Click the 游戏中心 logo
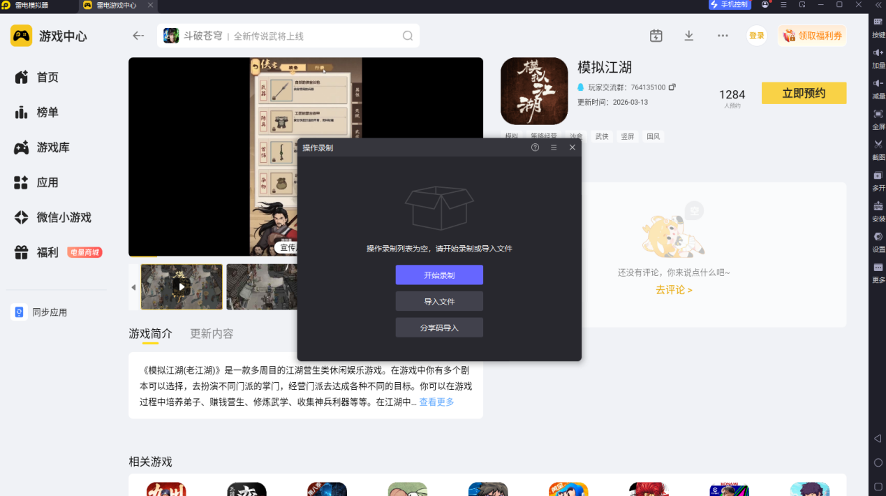The height and width of the screenshot is (496, 886). tap(49, 36)
